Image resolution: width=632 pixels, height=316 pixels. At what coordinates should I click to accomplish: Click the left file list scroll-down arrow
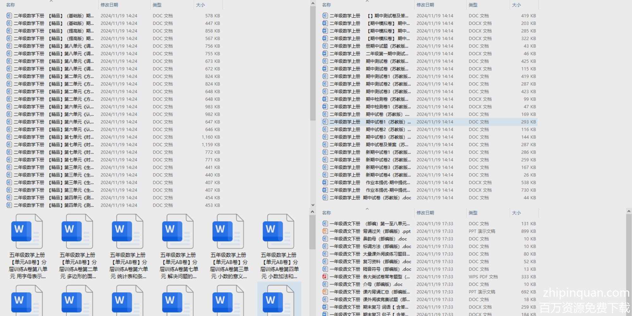(313, 205)
